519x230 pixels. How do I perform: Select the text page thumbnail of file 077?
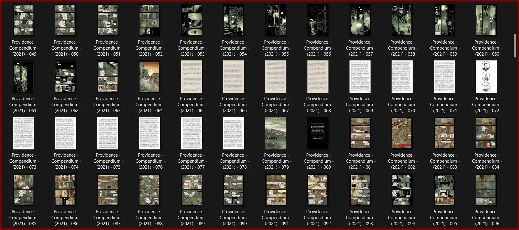coord(192,133)
